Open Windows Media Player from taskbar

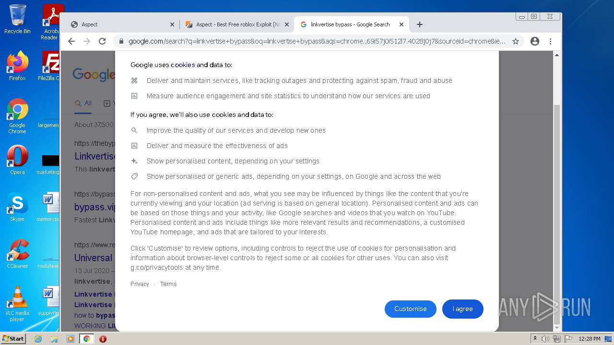pos(71,339)
